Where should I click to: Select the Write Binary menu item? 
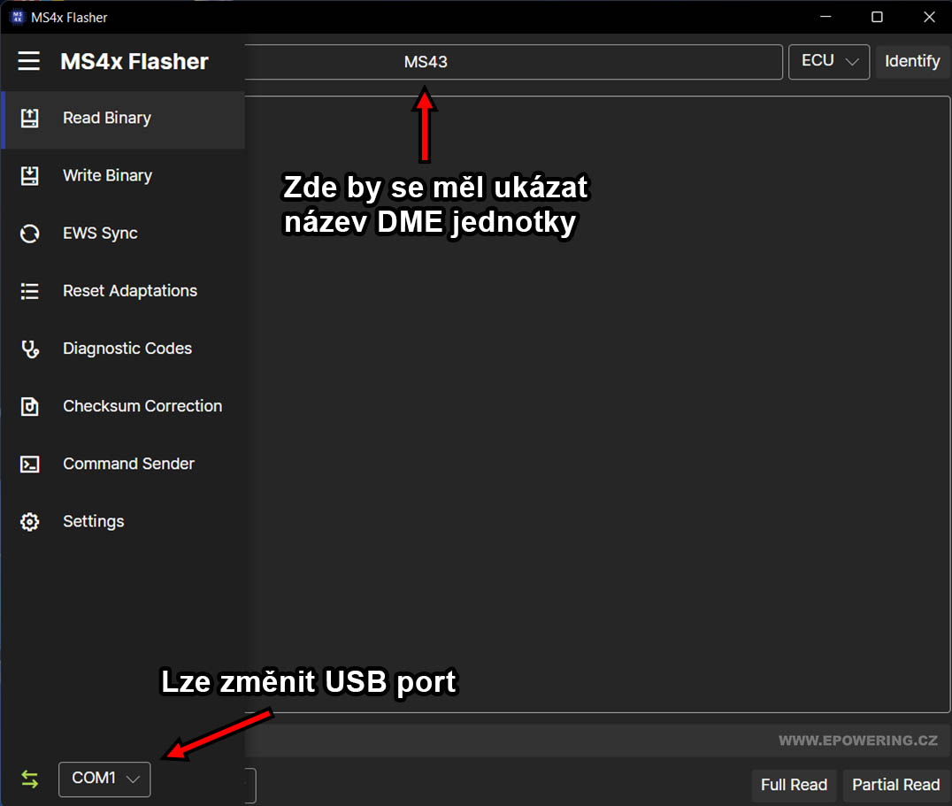123,175
